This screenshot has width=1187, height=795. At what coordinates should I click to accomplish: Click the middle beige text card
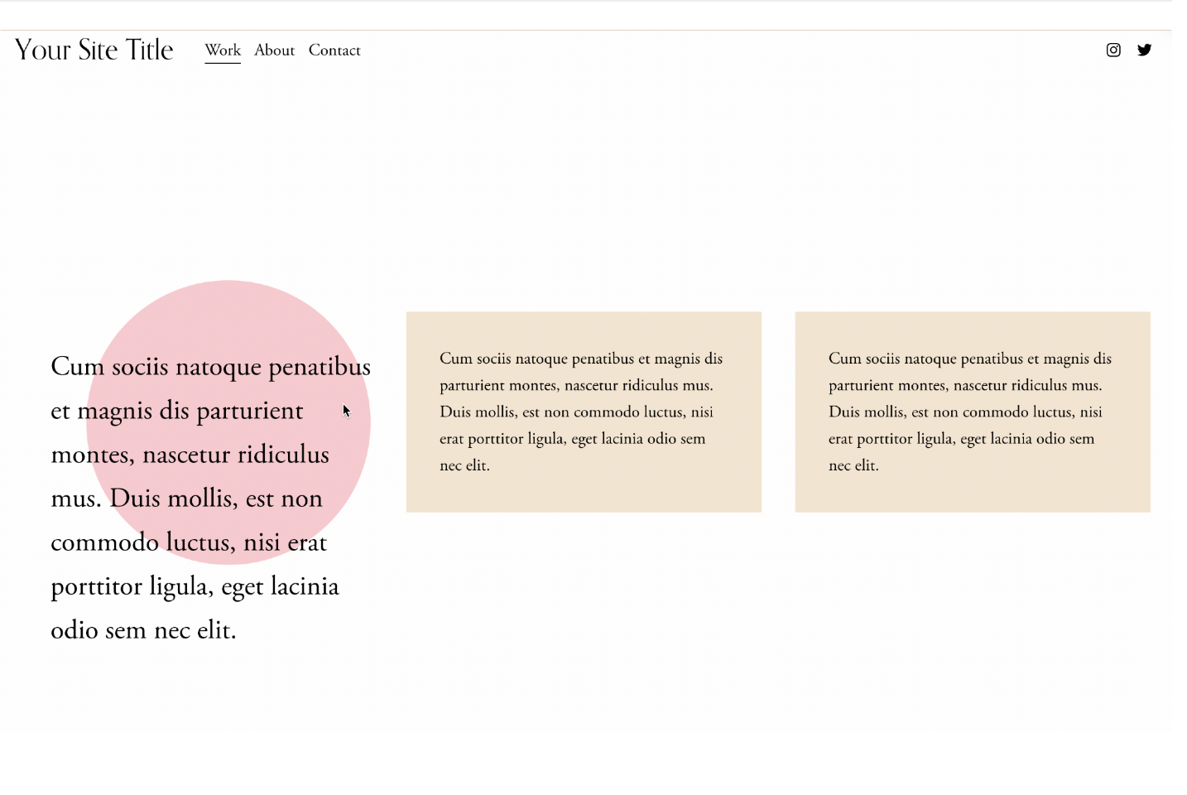[584, 412]
